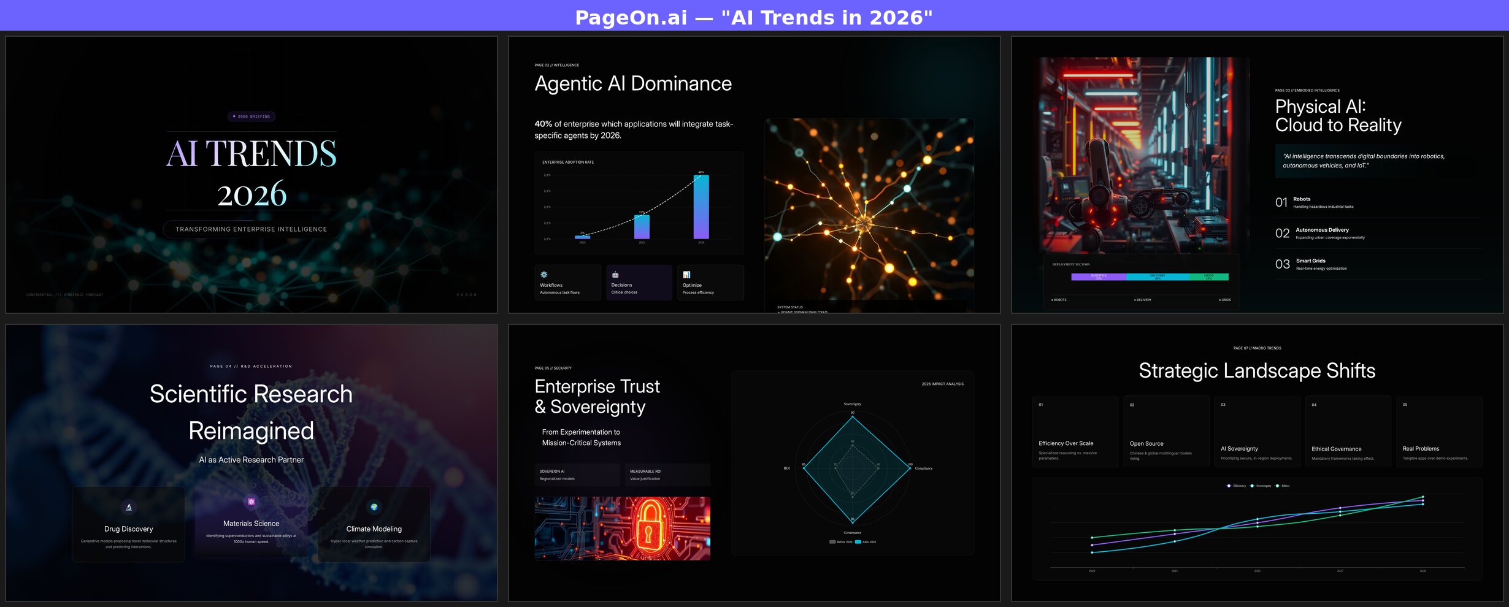Click the 'Governance' radar axis label
The width and height of the screenshot is (1509, 607).
tap(852, 533)
